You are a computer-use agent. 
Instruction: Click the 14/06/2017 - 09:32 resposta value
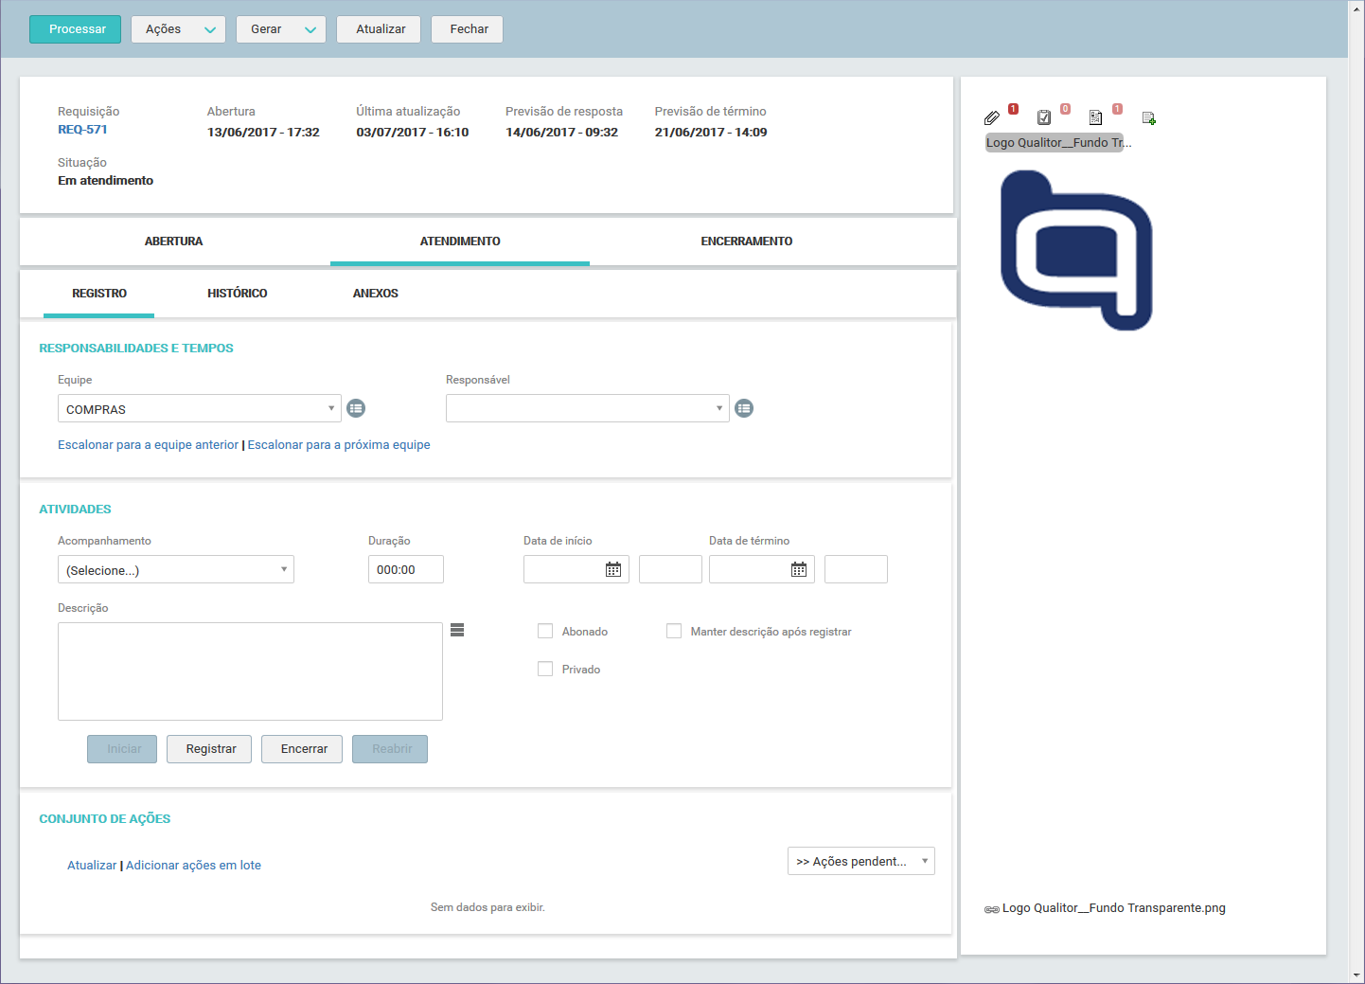click(561, 133)
